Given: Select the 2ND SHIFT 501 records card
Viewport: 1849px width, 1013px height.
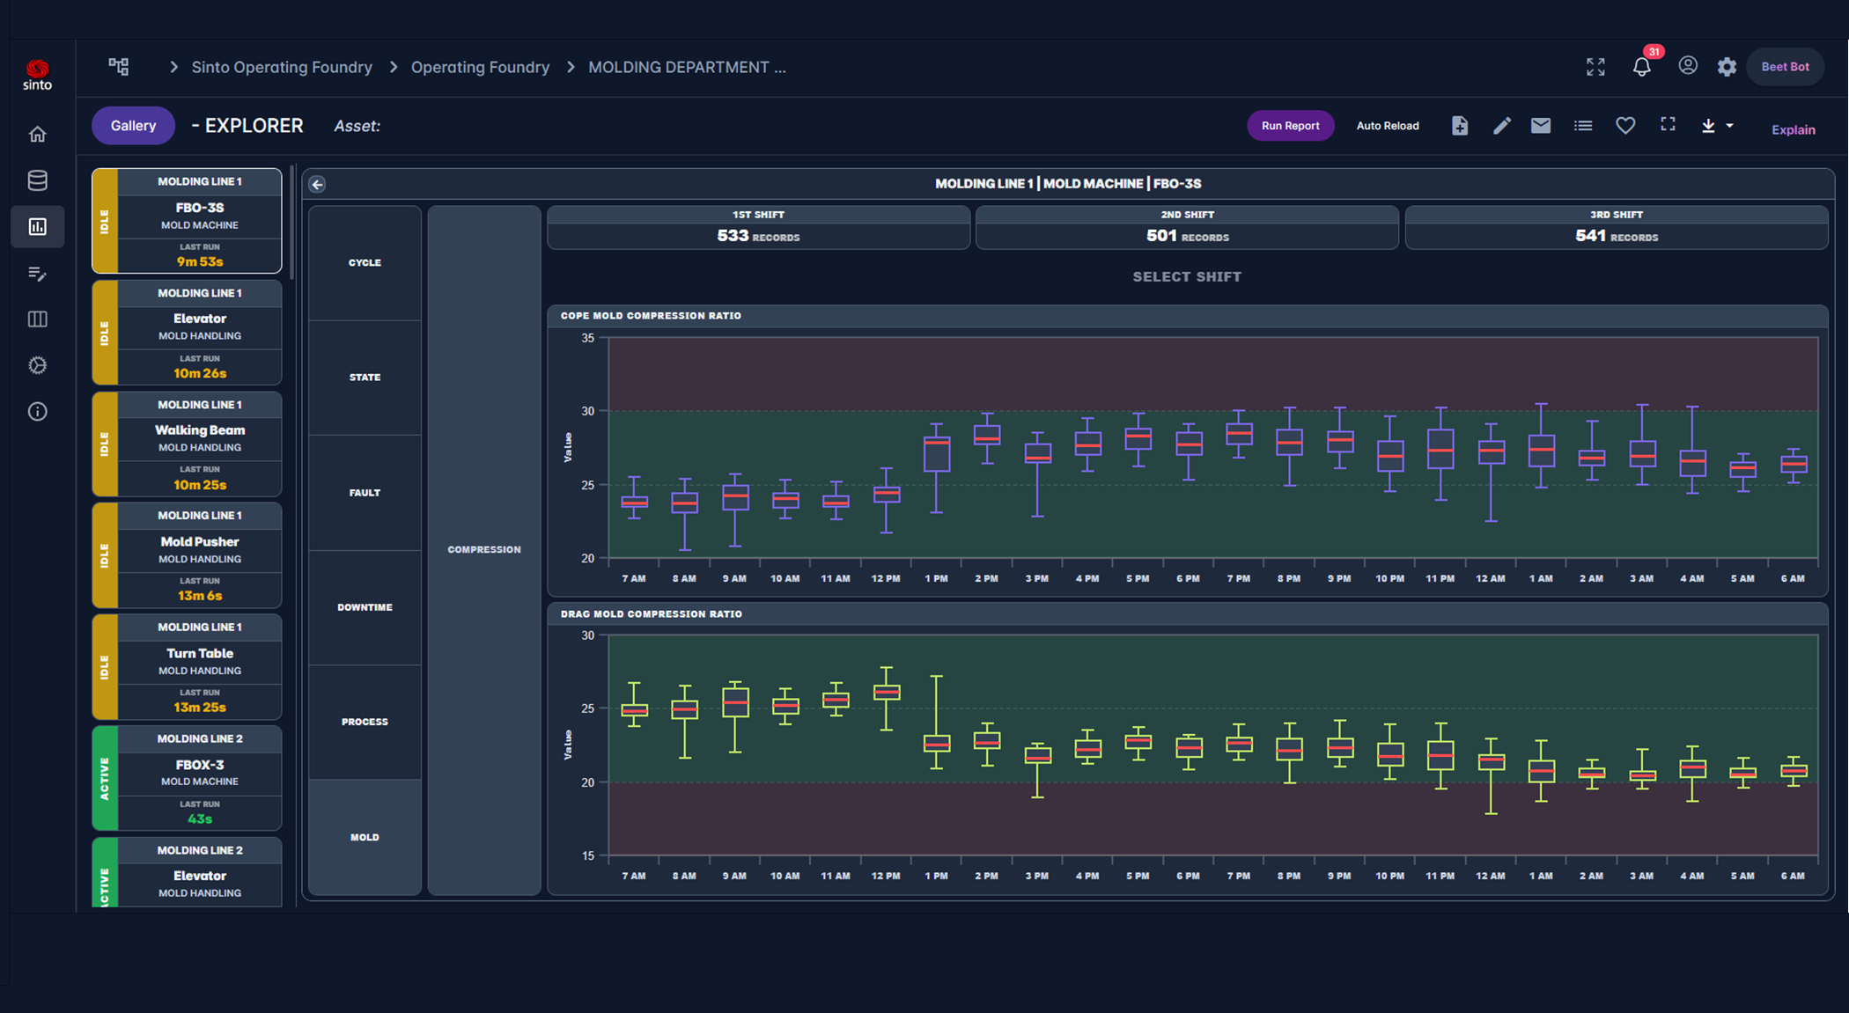Looking at the screenshot, I should click(1187, 228).
